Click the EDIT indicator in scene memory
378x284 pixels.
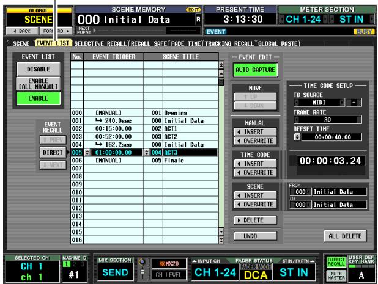193,10
